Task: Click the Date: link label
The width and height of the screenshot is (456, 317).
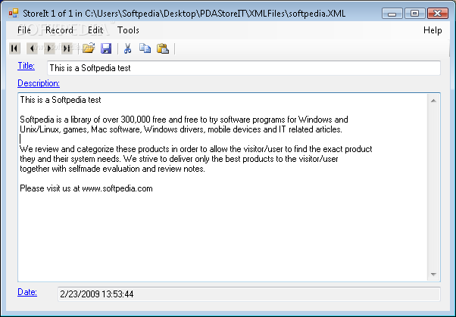Action: point(27,292)
